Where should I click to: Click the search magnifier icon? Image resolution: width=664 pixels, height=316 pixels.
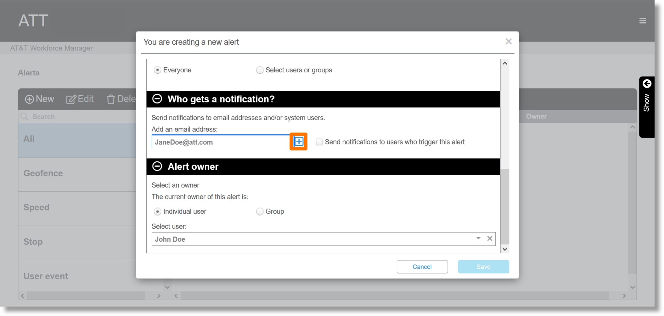tap(24, 116)
